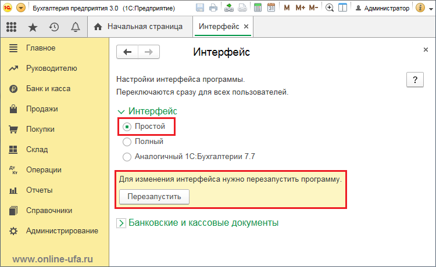Switch to Начальная страница tab
436x267 pixels.
point(140,27)
